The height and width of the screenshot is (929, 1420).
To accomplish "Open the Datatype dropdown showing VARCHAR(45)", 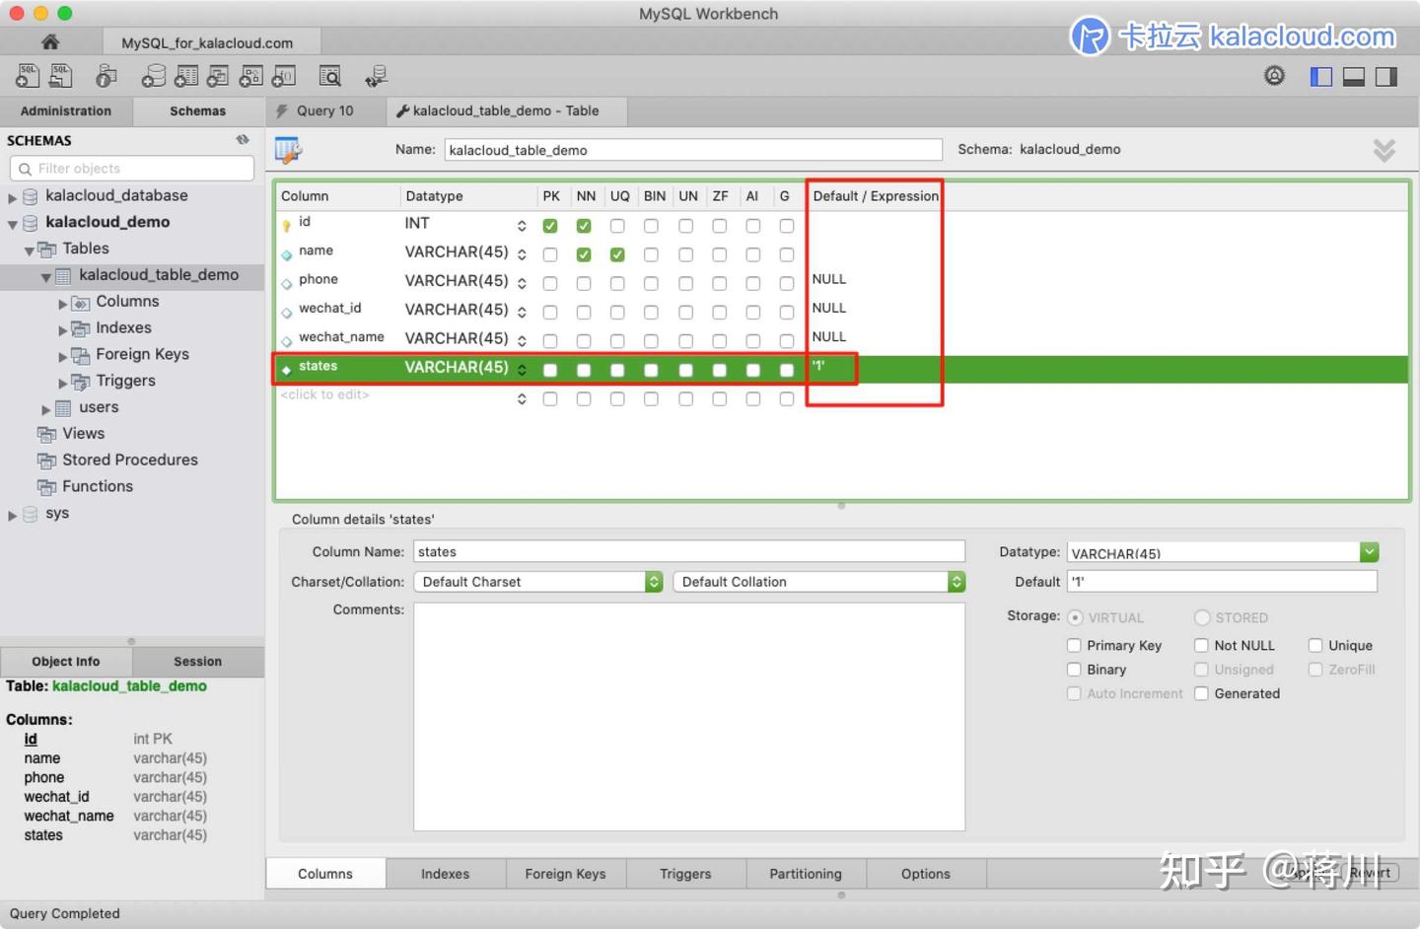I will pos(1370,551).
